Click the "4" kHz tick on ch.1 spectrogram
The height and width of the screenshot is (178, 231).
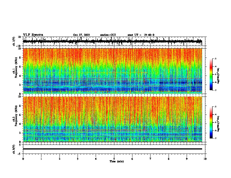tap(20, 76)
